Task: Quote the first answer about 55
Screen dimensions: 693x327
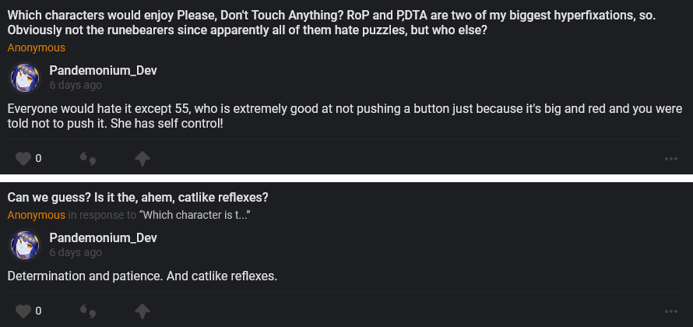Action: point(88,159)
